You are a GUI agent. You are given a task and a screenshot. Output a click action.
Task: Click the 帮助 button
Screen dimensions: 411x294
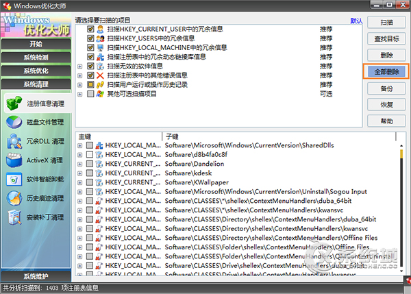coord(386,121)
